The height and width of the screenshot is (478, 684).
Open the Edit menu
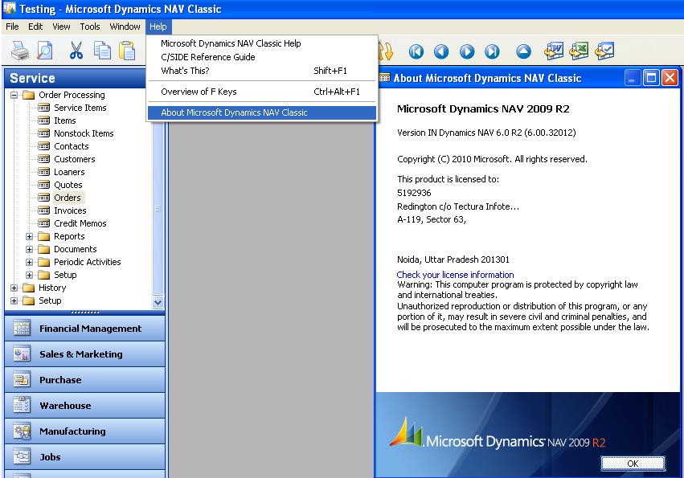[x=35, y=27]
